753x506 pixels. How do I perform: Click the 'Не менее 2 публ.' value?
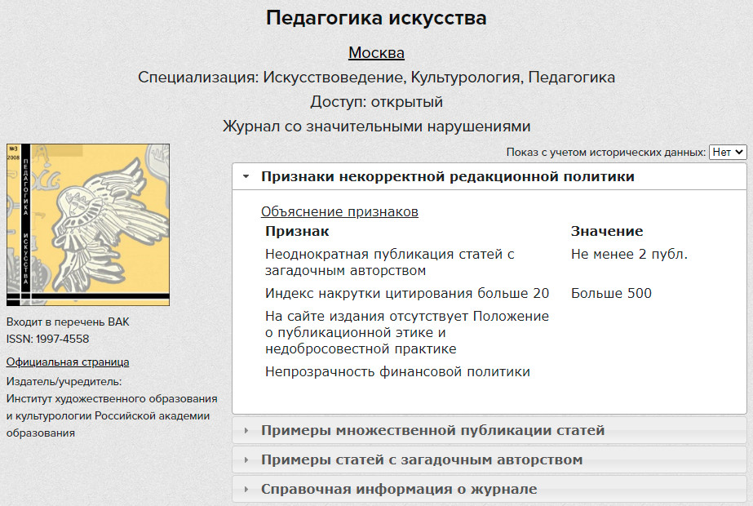coord(629,254)
